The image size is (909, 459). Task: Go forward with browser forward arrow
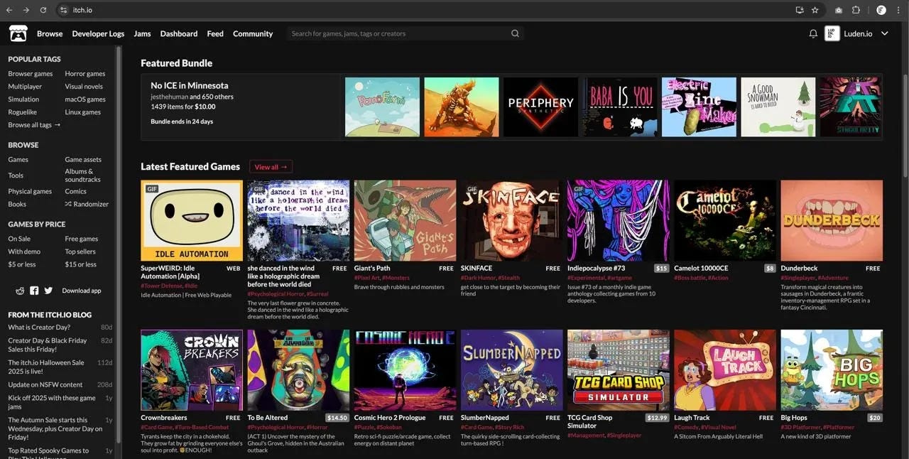tap(26, 10)
